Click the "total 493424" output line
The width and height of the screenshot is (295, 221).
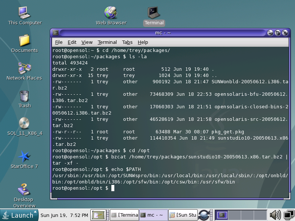point(70,63)
